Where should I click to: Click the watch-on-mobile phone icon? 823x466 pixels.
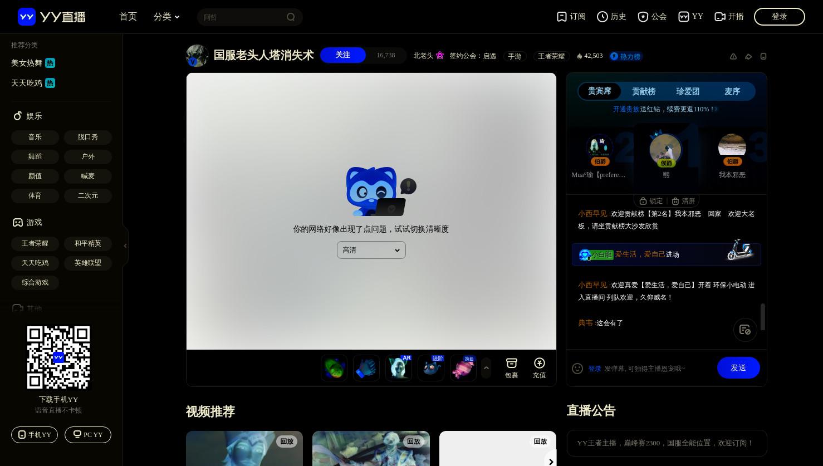[x=763, y=56]
